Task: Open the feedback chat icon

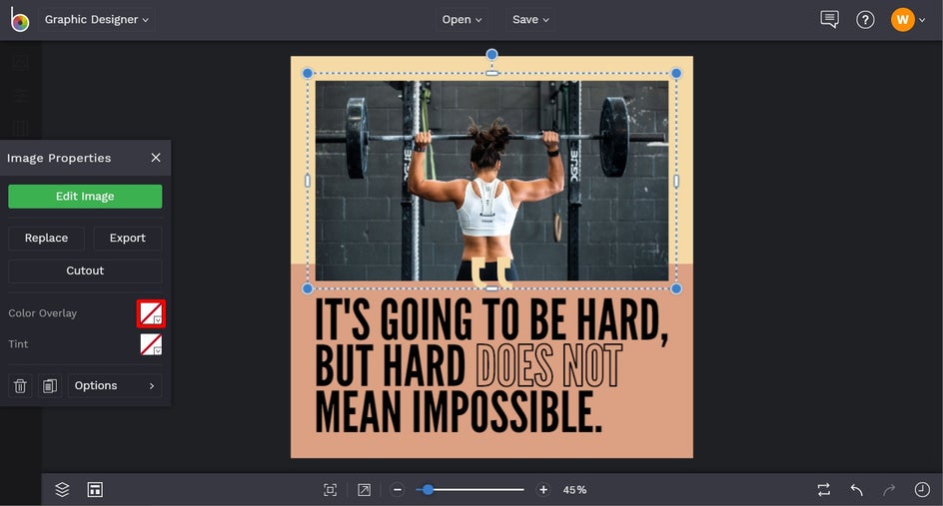Action: click(829, 20)
